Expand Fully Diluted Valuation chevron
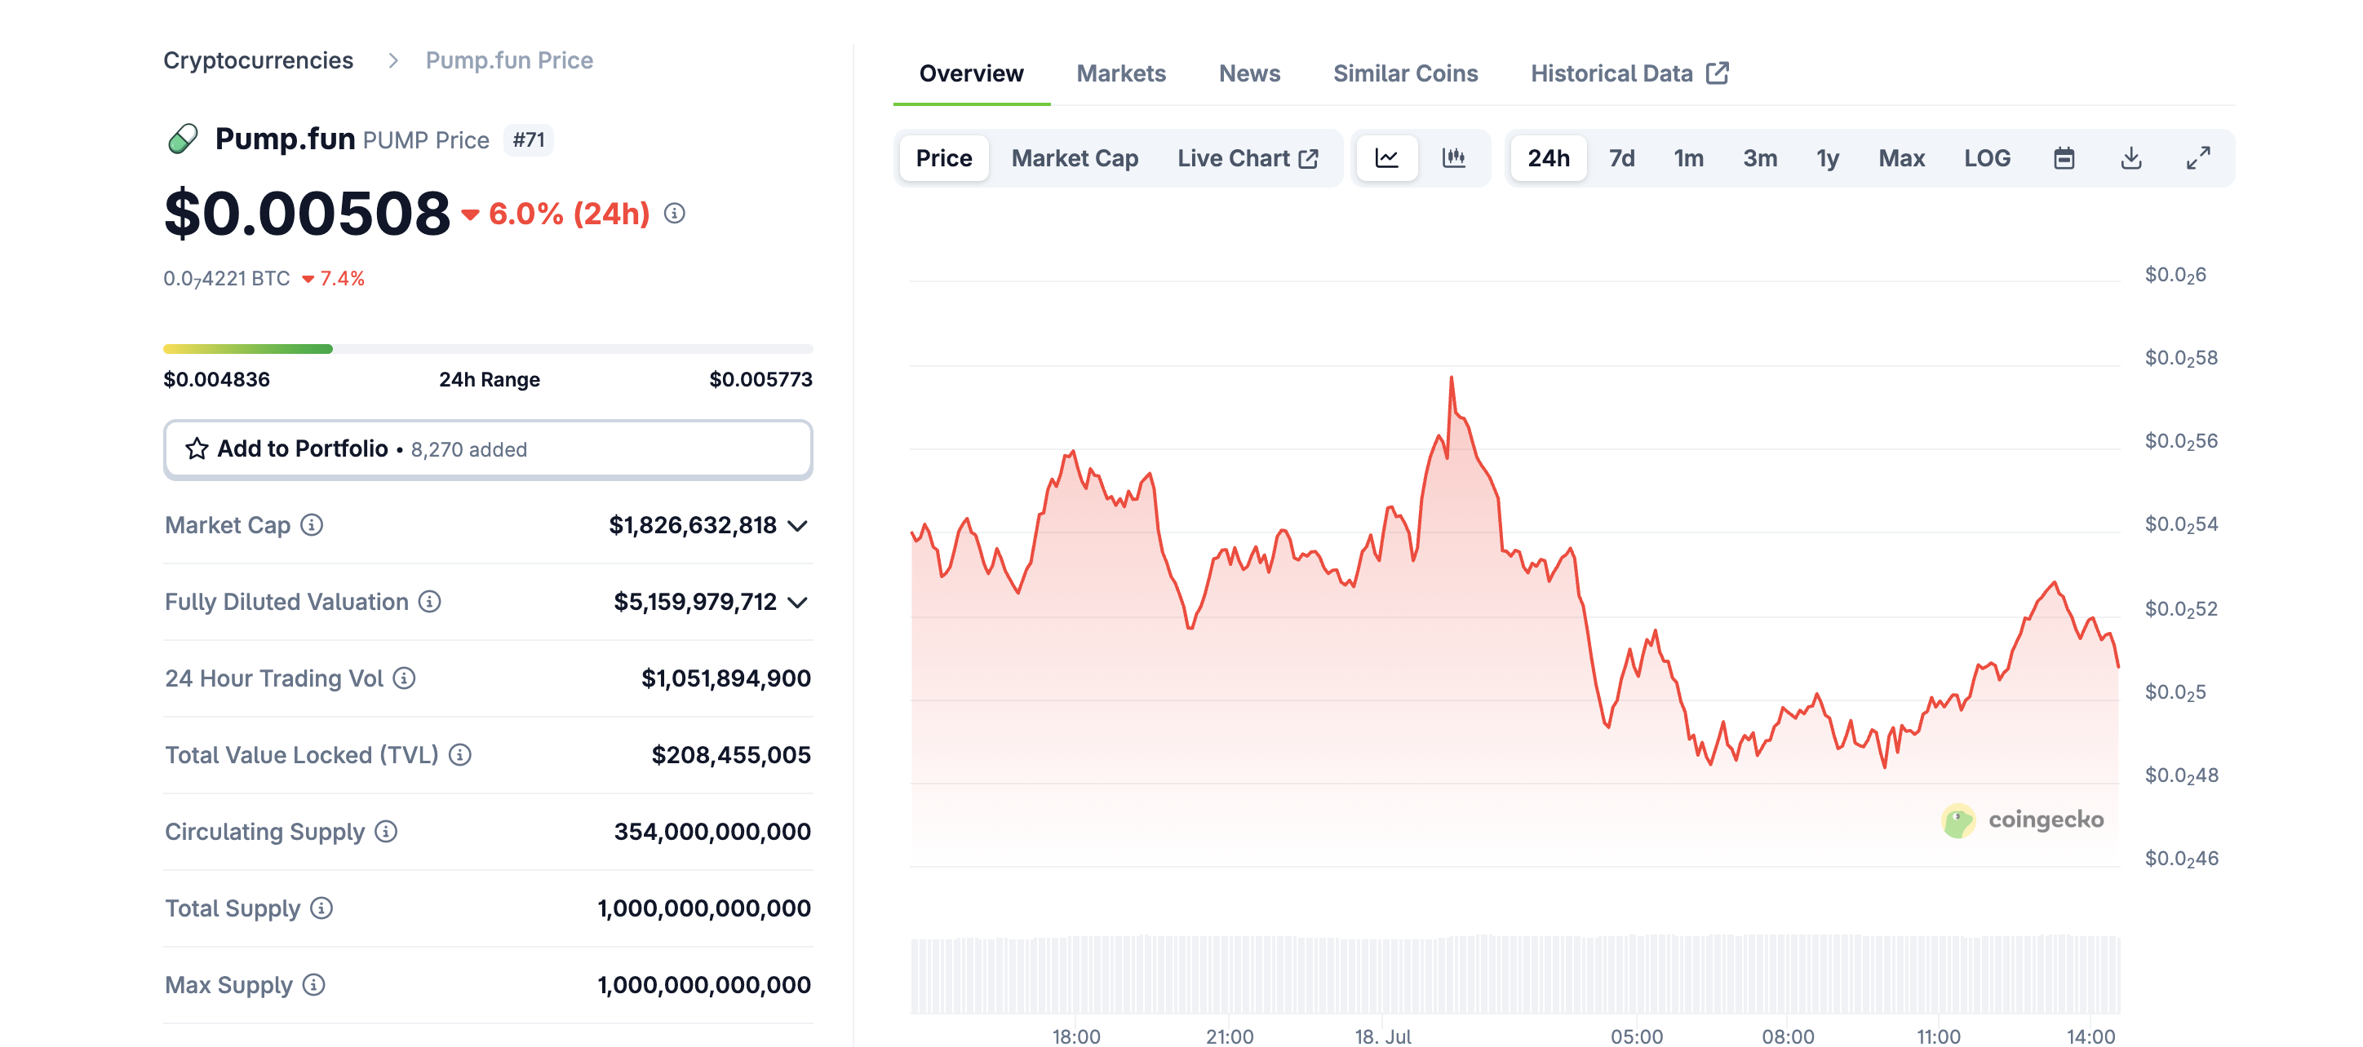 [797, 603]
